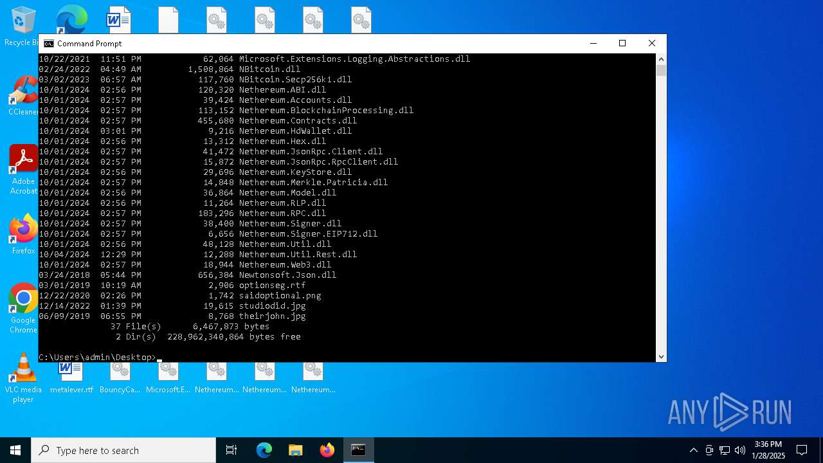Click the Nethereum.Web3.dll entry
The height and width of the screenshot is (463, 823).
pyautogui.click(x=285, y=265)
